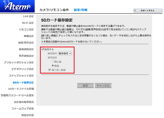This screenshot has height=118, width=164.
Task: Open ビデオクリップ設定 page
Action: (x=23, y=69)
